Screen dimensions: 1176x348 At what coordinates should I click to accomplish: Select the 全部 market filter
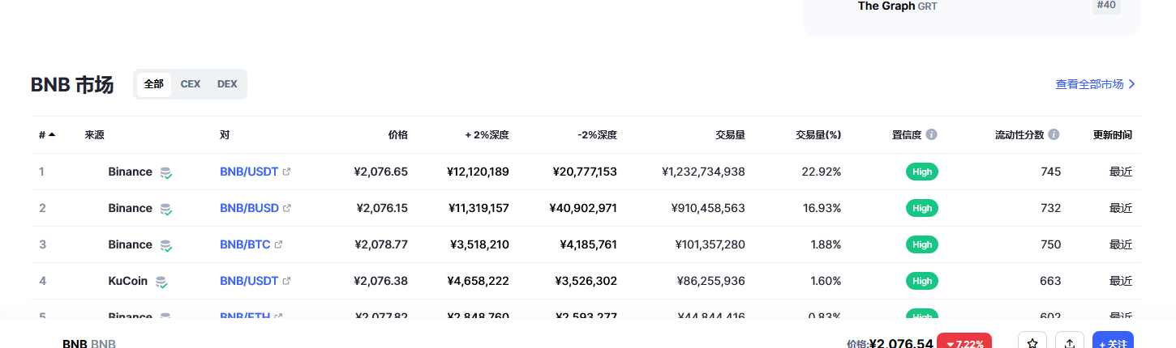[154, 84]
